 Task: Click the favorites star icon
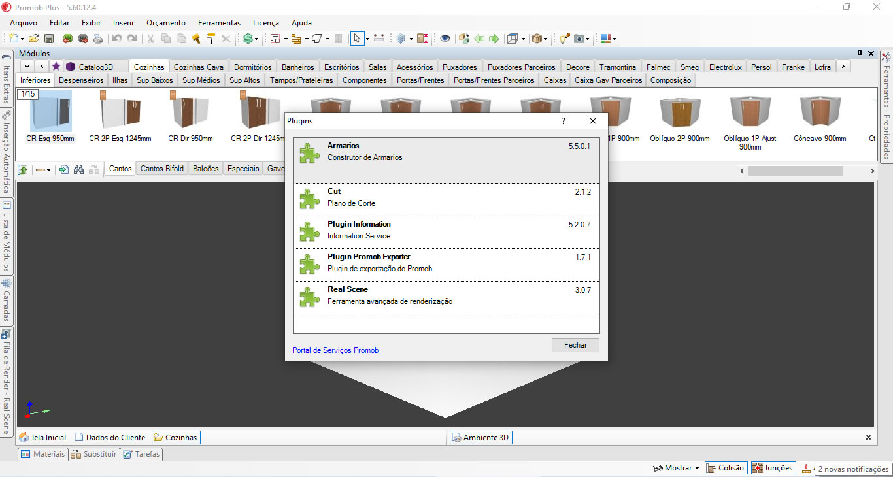coord(56,67)
